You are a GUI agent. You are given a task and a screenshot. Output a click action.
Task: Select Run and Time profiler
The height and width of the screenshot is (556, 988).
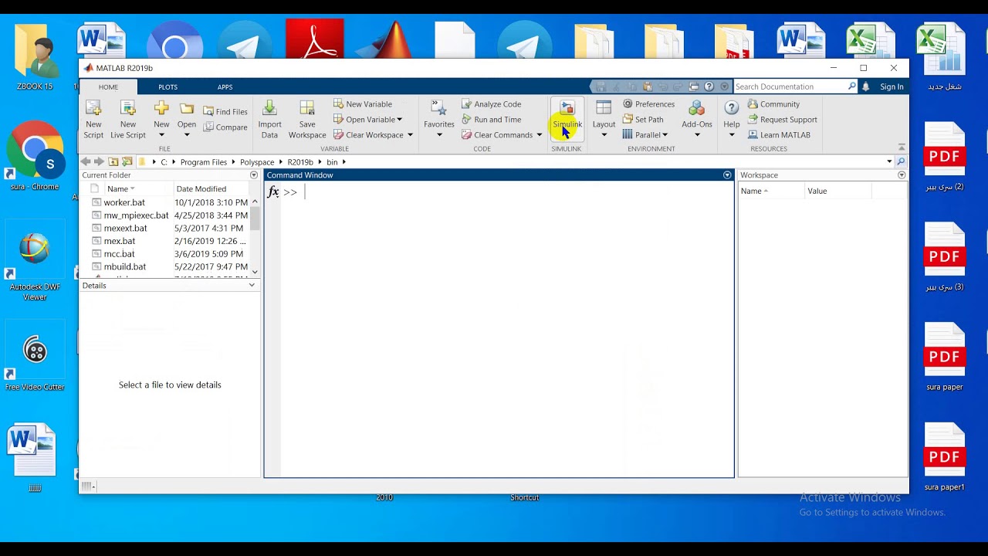point(492,120)
